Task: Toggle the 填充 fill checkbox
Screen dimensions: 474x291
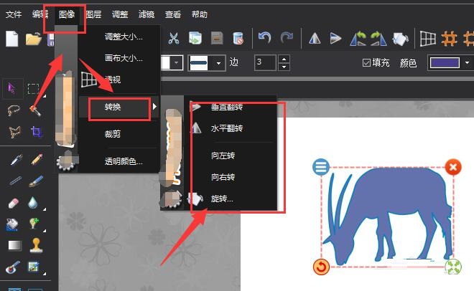Action: (367, 63)
